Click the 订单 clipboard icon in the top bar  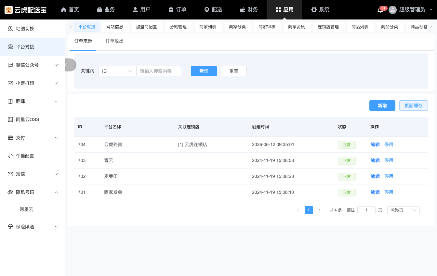tap(171, 10)
